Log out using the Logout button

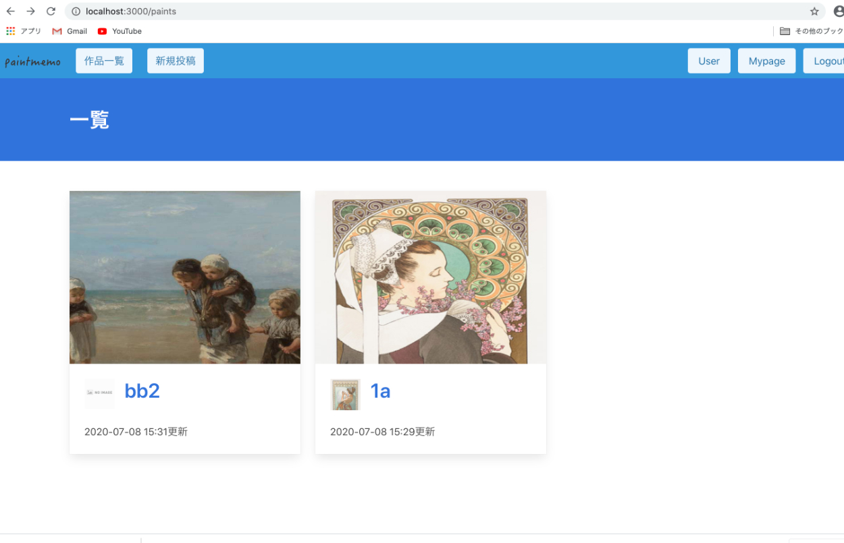click(824, 61)
